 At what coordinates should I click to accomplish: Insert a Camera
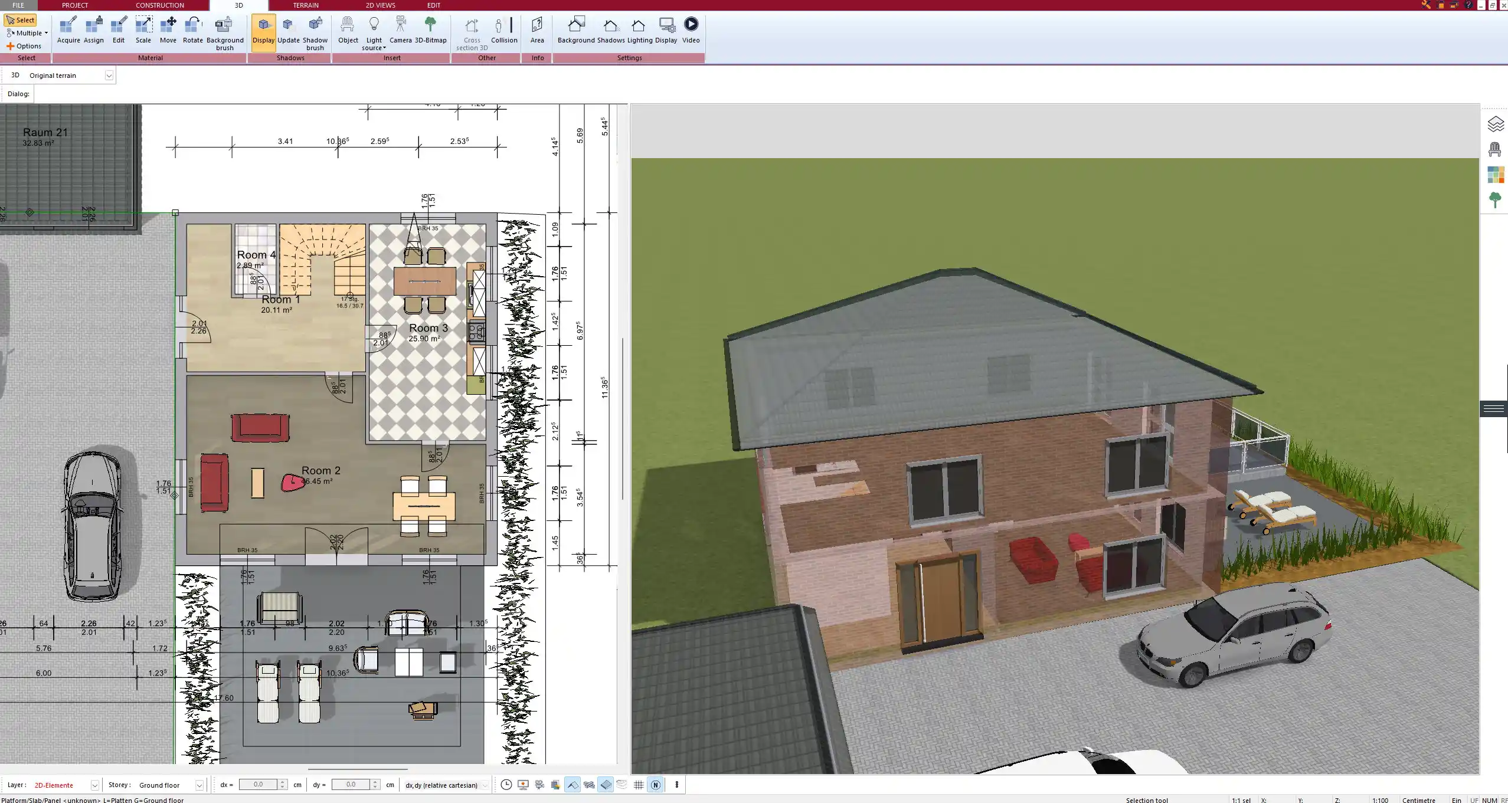tap(400, 30)
